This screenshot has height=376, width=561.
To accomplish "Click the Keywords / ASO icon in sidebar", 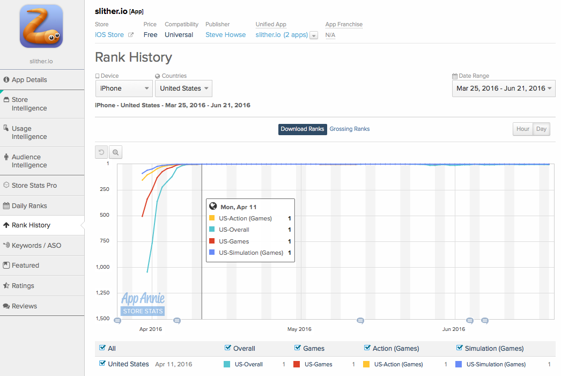I will click(x=6, y=246).
